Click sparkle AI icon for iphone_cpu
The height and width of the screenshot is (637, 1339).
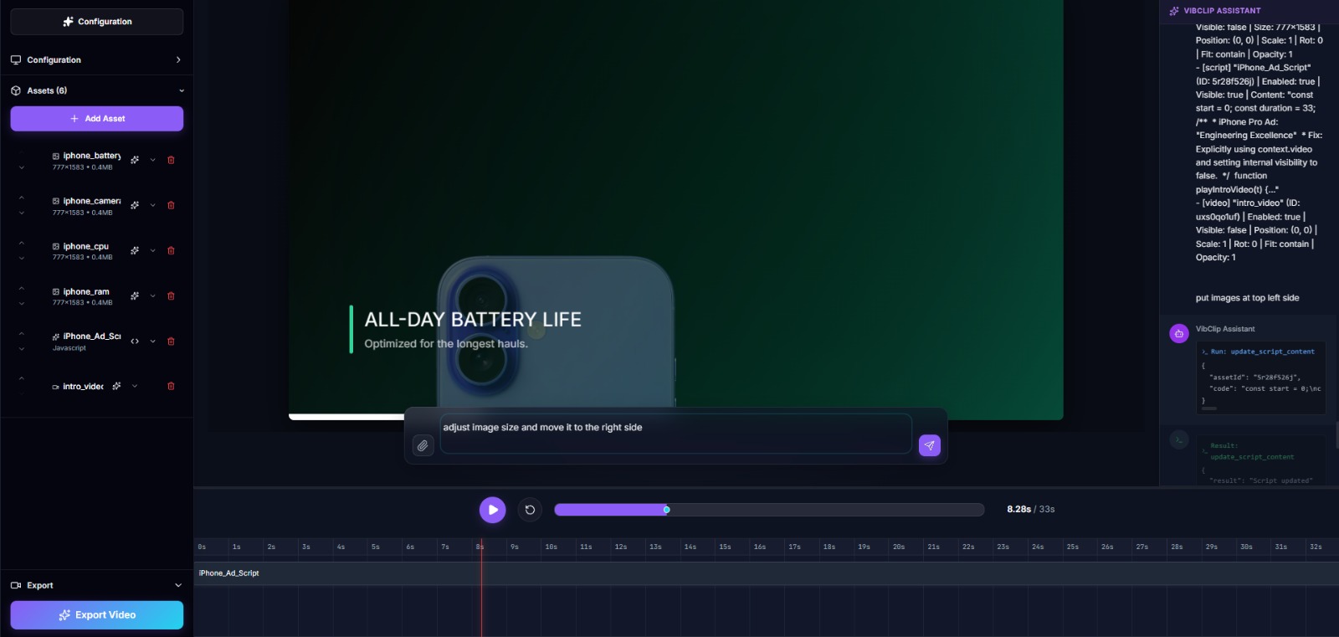point(135,250)
